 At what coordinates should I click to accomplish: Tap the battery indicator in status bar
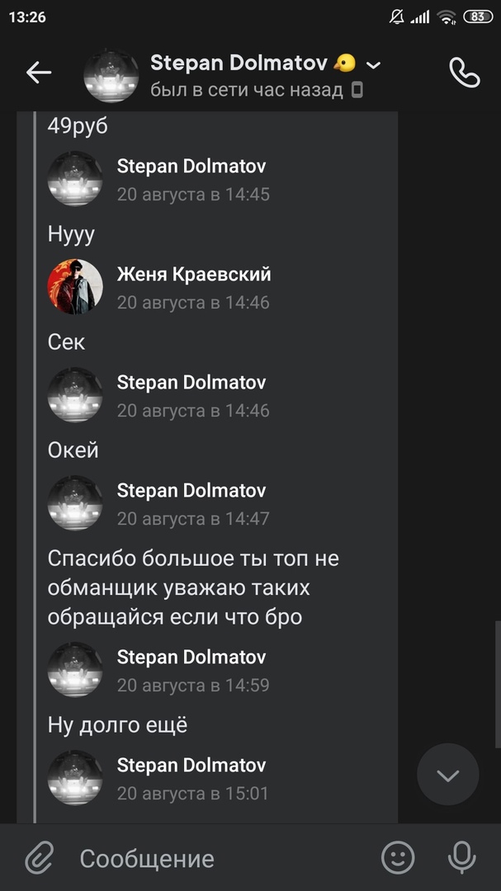478,17
